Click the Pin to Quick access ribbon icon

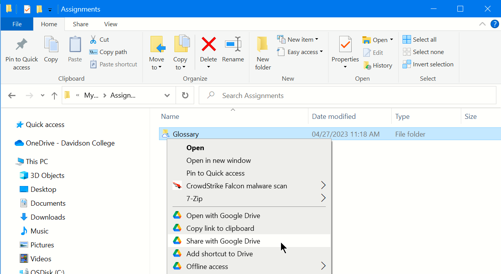pyautogui.click(x=22, y=45)
